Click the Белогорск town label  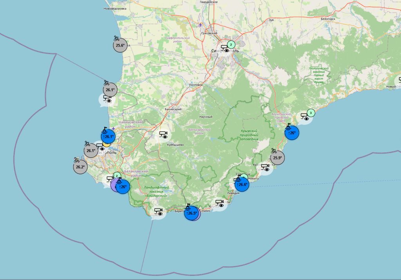[x=328, y=19]
